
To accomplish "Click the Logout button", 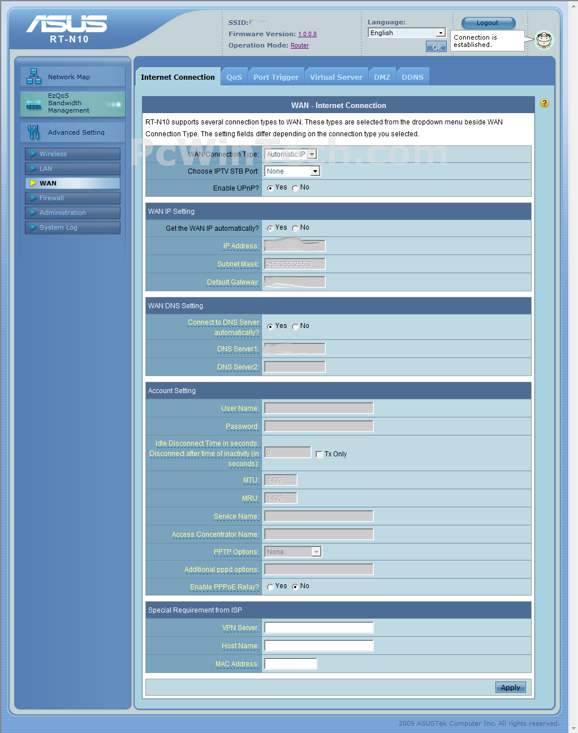I will 488,23.
